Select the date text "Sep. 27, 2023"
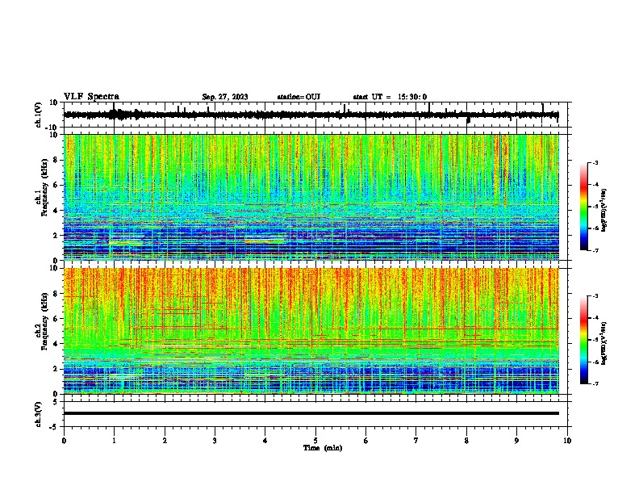This screenshot has height=494, width=639. pyautogui.click(x=225, y=97)
